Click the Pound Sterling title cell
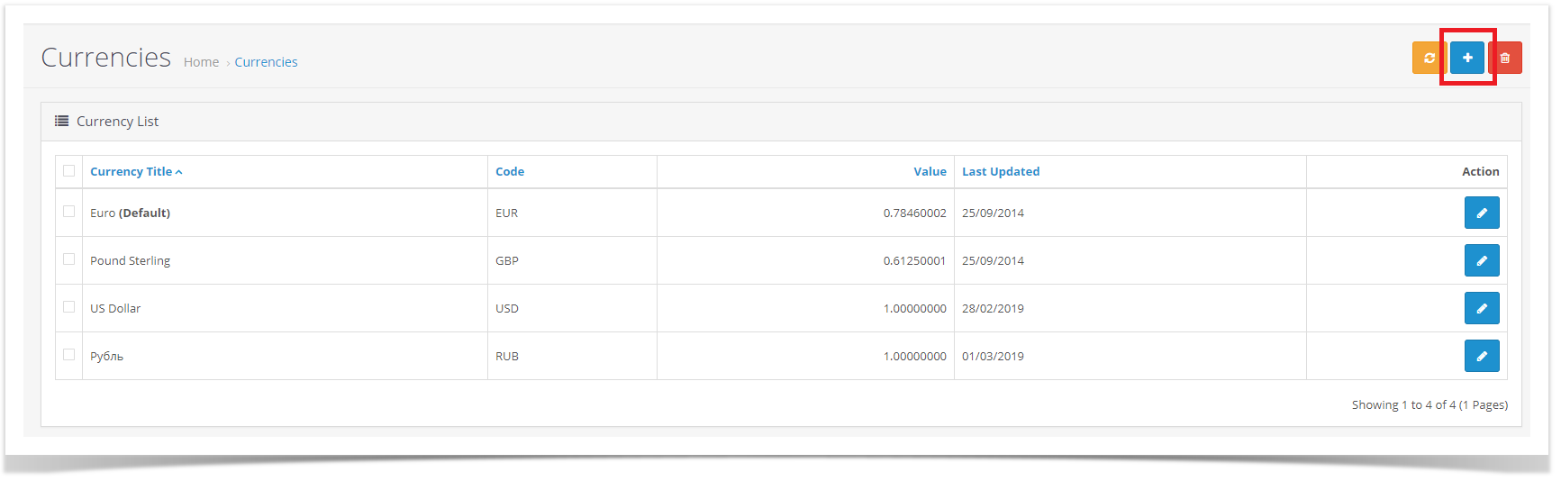Viewport: 1561px width, 481px height. [131, 260]
